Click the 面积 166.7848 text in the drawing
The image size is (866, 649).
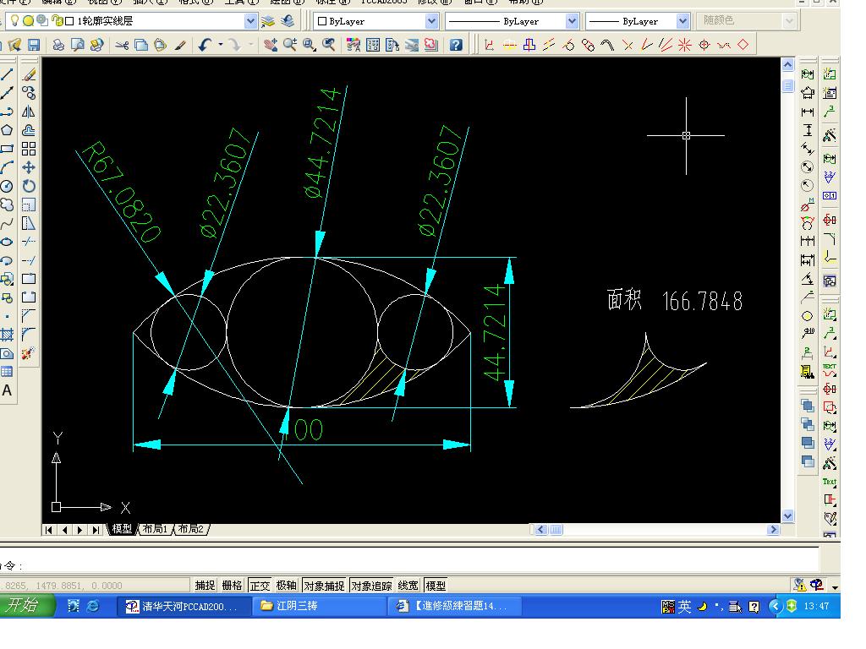pos(675,301)
